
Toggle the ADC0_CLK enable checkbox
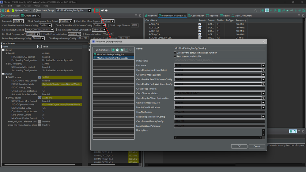(200, 24)
